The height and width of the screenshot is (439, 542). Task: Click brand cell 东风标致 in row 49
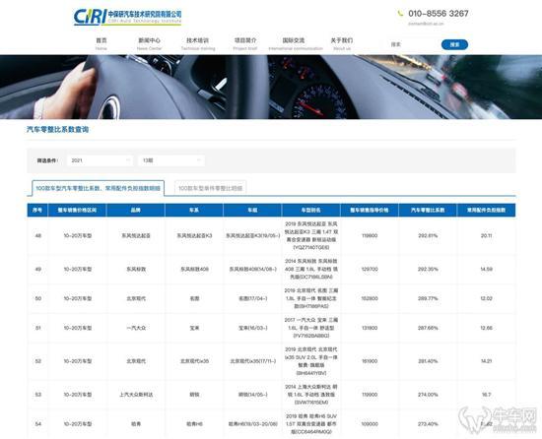pos(136,269)
